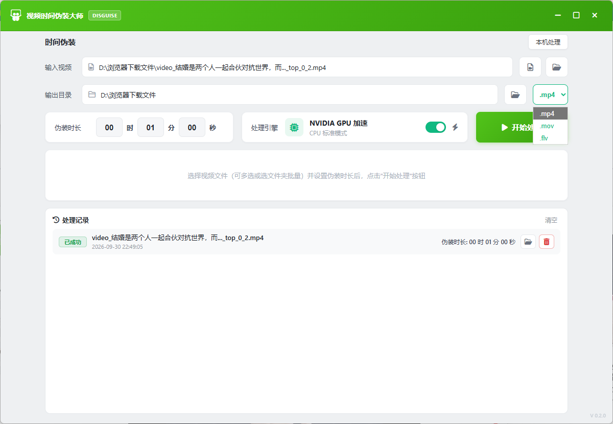The width and height of the screenshot is (613, 424).
Task: Click the green processor chip icon
Action: pyautogui.click(x=294, y=127)
